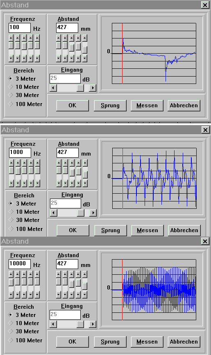
Task: Select 3 Meter range in the 10000 Hz dialog
Action: (22, 315)
